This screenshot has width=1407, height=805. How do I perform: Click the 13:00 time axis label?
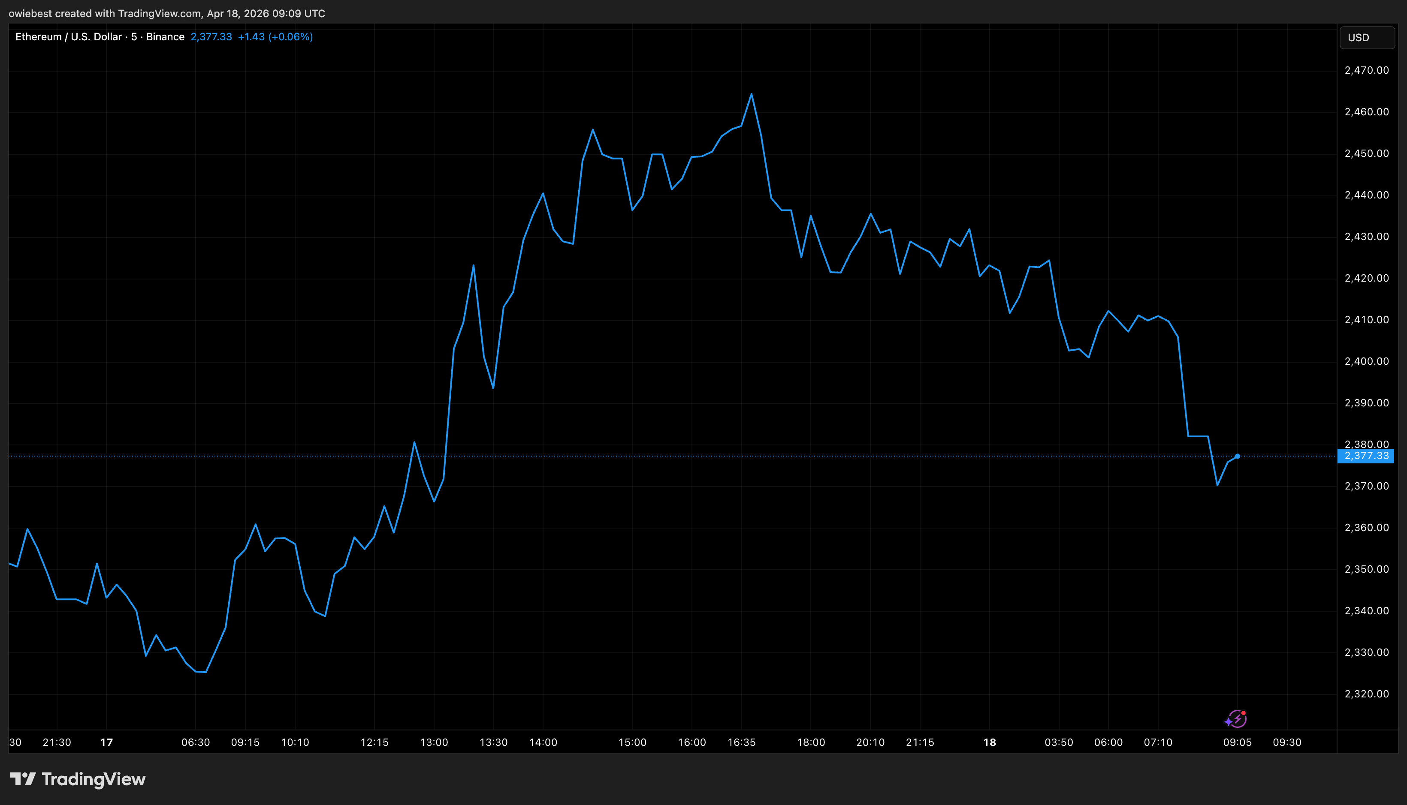pyautogui.click(x=434, y=742)
